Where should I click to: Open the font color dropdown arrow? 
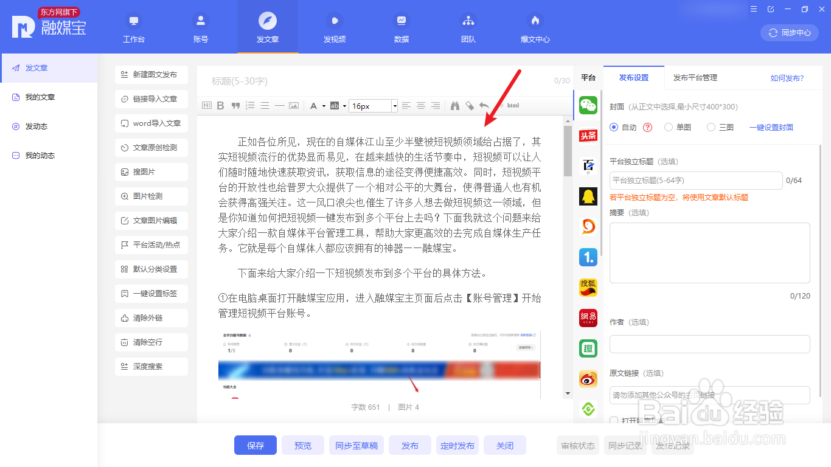click(324, 106)
